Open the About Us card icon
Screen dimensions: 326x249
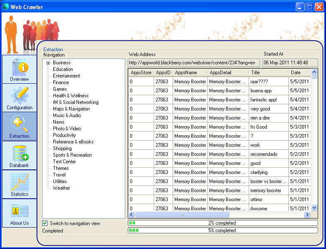pos(20,211)
